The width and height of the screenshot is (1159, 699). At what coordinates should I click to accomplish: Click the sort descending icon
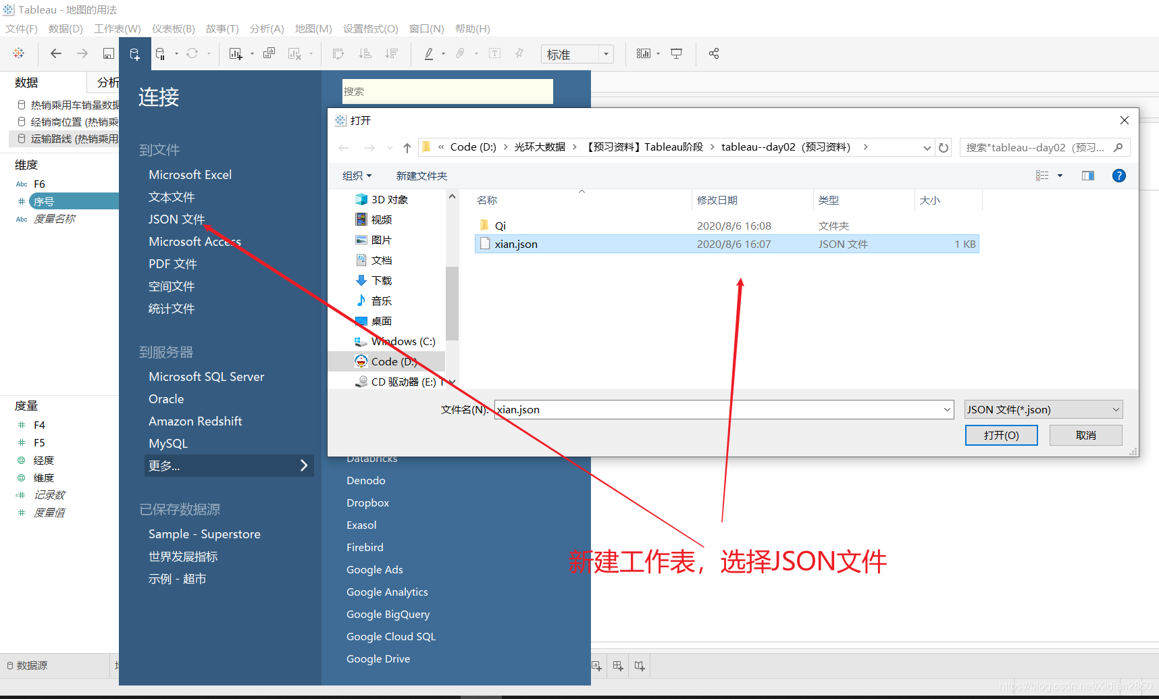pos(391,53)
